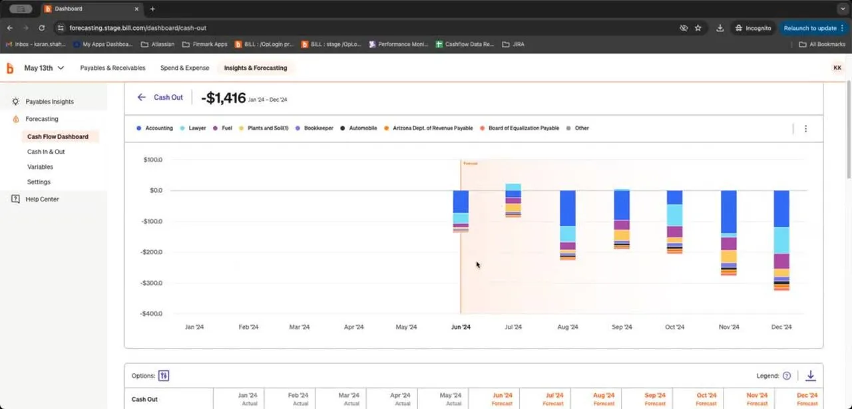The width and height of the screenshot is (852, 409).
Task: Click the Help Center question icon
Action: tap(15, 199)
